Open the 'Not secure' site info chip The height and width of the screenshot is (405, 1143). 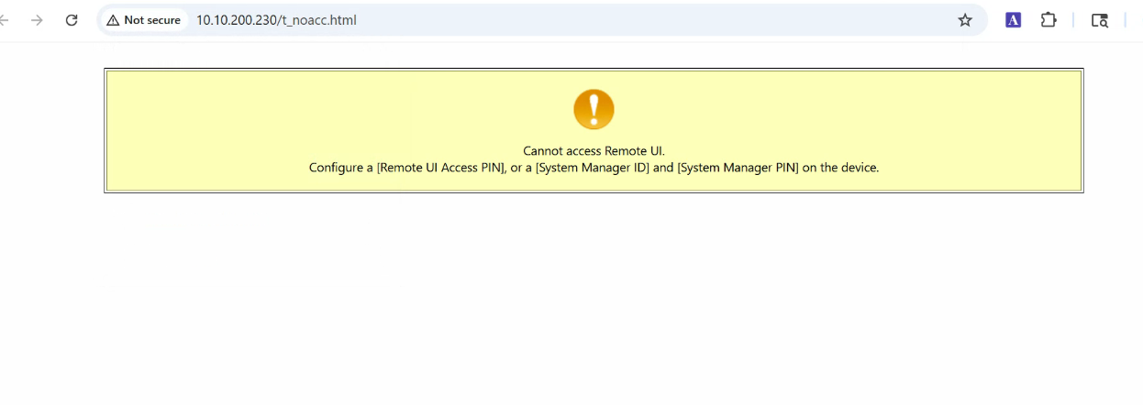[144, 20]
